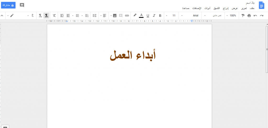Open the التنسيق menu
Viewport: 268px width, 128px height.
pos(217,8)
